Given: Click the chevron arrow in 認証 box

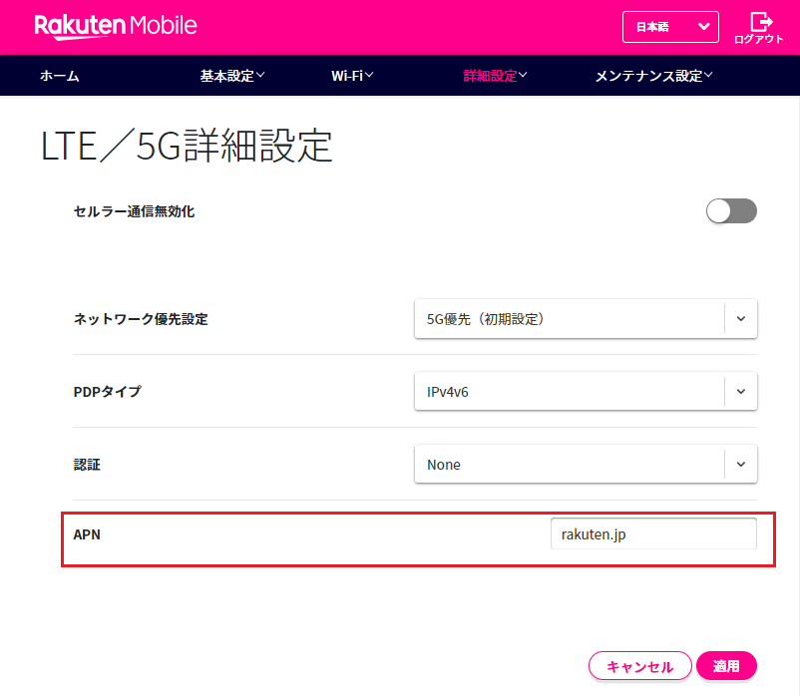Looking at the screenshot, I should (740, 465).
